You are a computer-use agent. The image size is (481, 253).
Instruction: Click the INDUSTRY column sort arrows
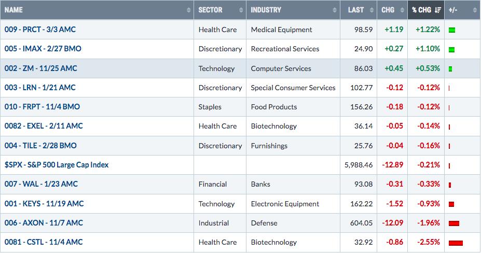click(x=335, y=10)
